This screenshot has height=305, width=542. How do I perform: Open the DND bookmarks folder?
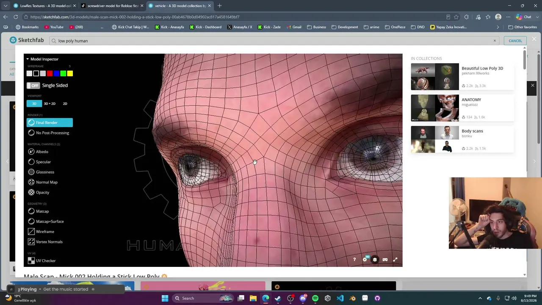[418, 27]
